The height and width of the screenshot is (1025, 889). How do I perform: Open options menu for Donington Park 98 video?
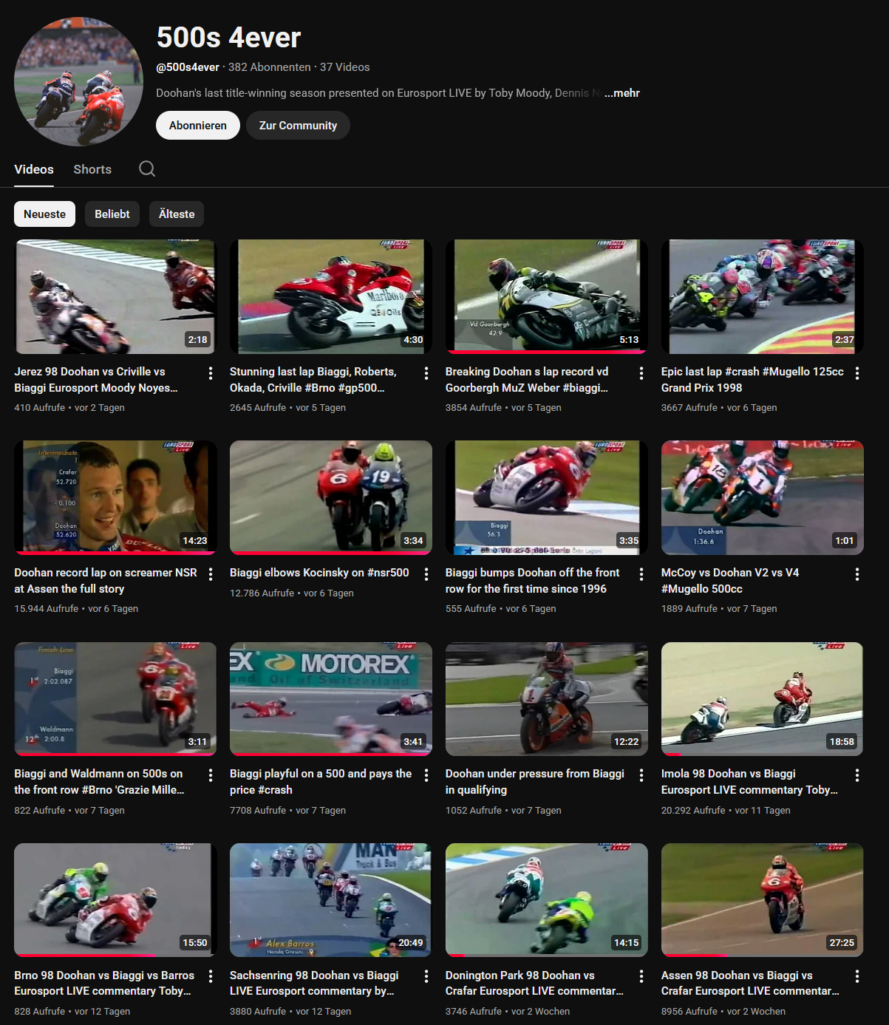click(x=641, y=977)
